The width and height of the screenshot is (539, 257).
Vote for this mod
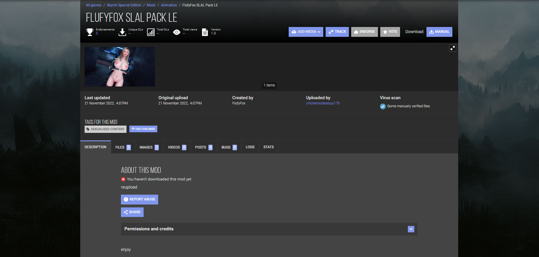(390, 32)
